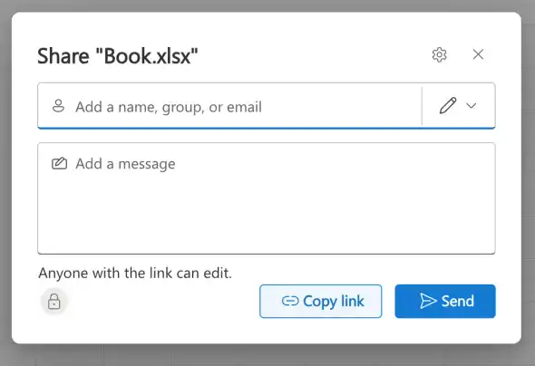Open sharing settings via gear icon

click(x=439, y=54)
